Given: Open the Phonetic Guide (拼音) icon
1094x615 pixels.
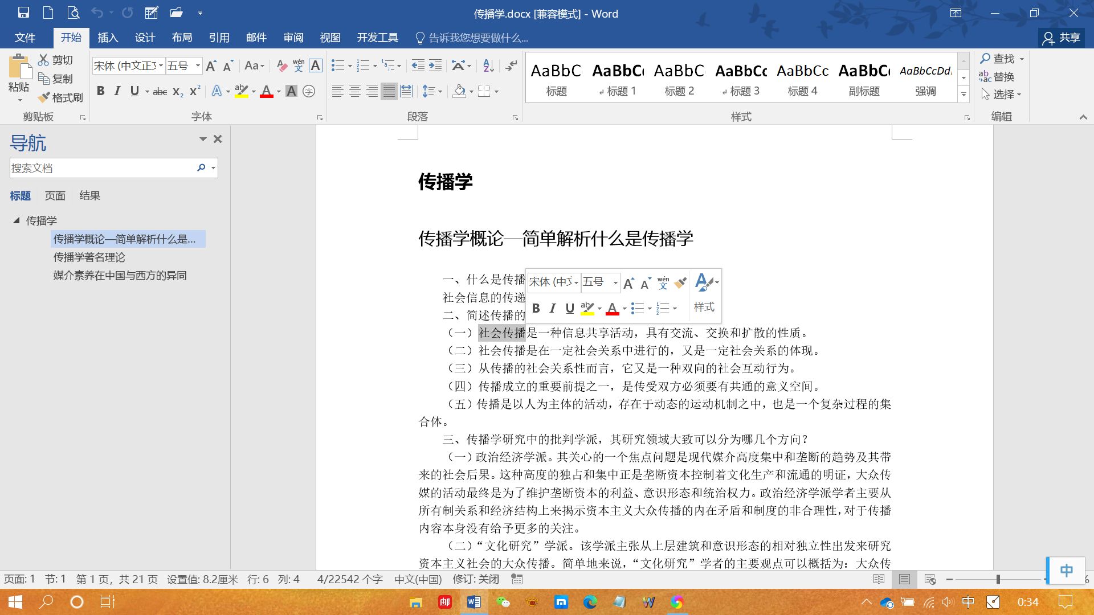Looking at the screenshot, I should [x=298, y=65].
